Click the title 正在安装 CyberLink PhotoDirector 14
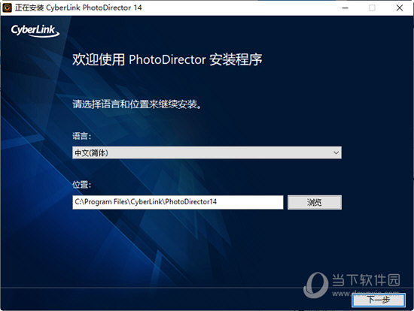 [x=78, y=8]
